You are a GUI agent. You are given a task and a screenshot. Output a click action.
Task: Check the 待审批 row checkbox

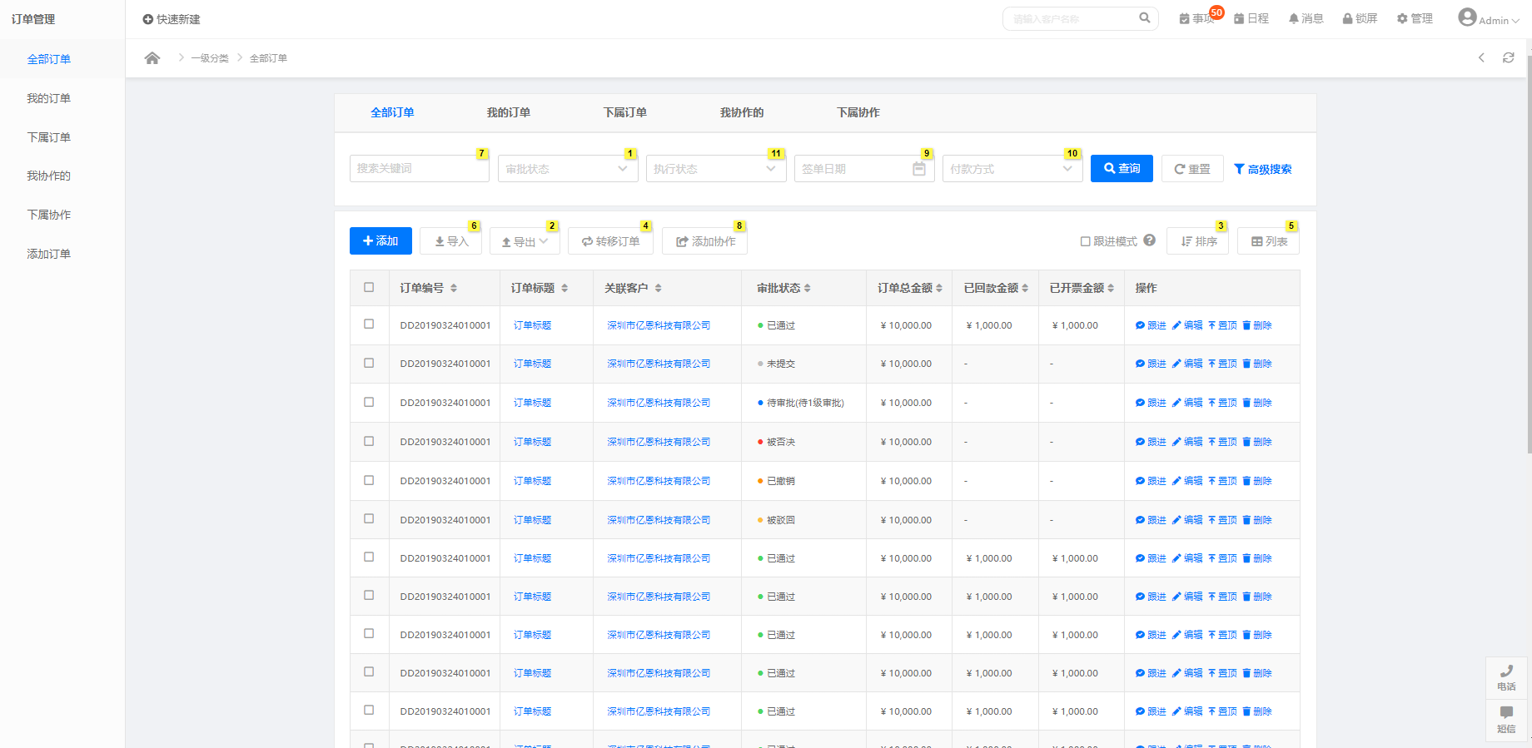point(369,402)
